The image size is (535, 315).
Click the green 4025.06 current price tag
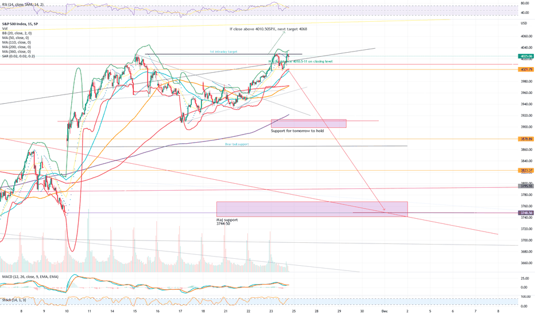525,56
